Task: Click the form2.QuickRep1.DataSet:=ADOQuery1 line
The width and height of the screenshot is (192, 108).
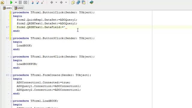Action: click(x=47, y=20)
